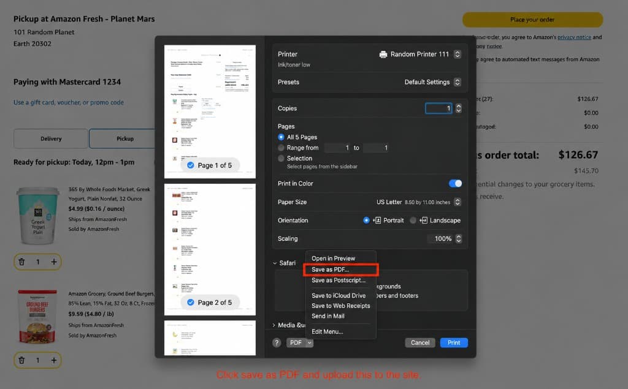Select Portrait orientation radio button
This screenshot has height=389, width=628.
(366, 221)
